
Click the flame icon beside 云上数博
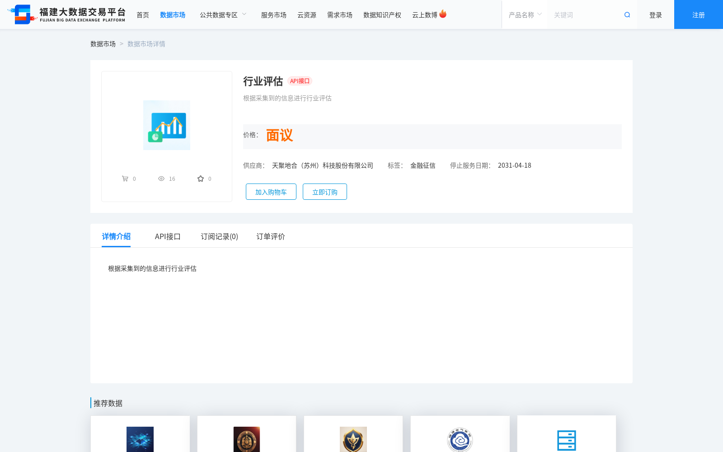coord(443,14)
